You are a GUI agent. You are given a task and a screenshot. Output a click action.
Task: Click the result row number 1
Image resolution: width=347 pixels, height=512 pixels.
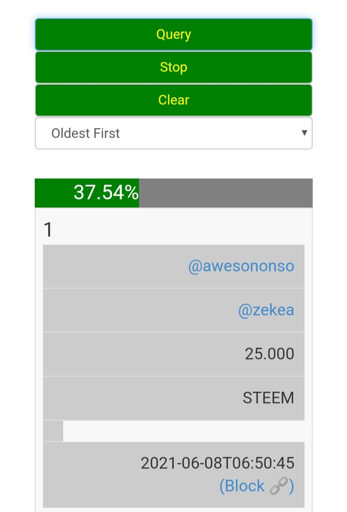coord(48,230)
